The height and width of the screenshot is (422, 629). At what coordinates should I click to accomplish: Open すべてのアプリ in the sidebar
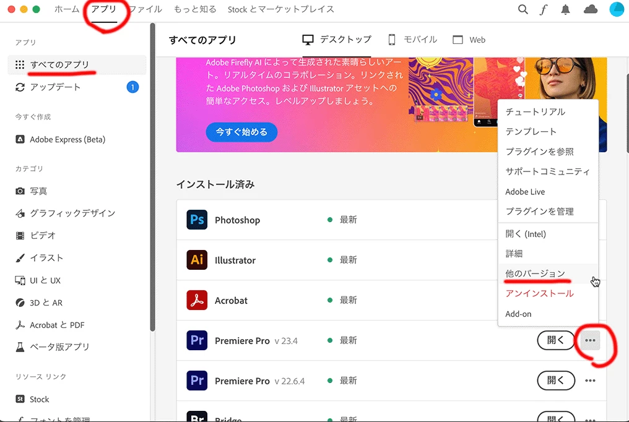click(x=77, y=64)
